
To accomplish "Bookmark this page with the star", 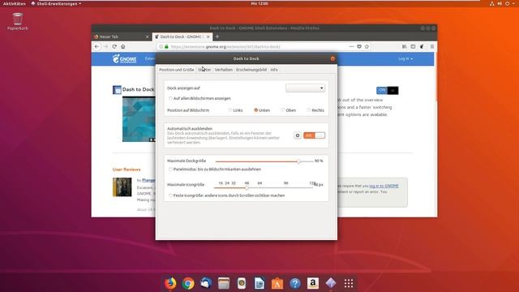I will click(x=367, y=47).
